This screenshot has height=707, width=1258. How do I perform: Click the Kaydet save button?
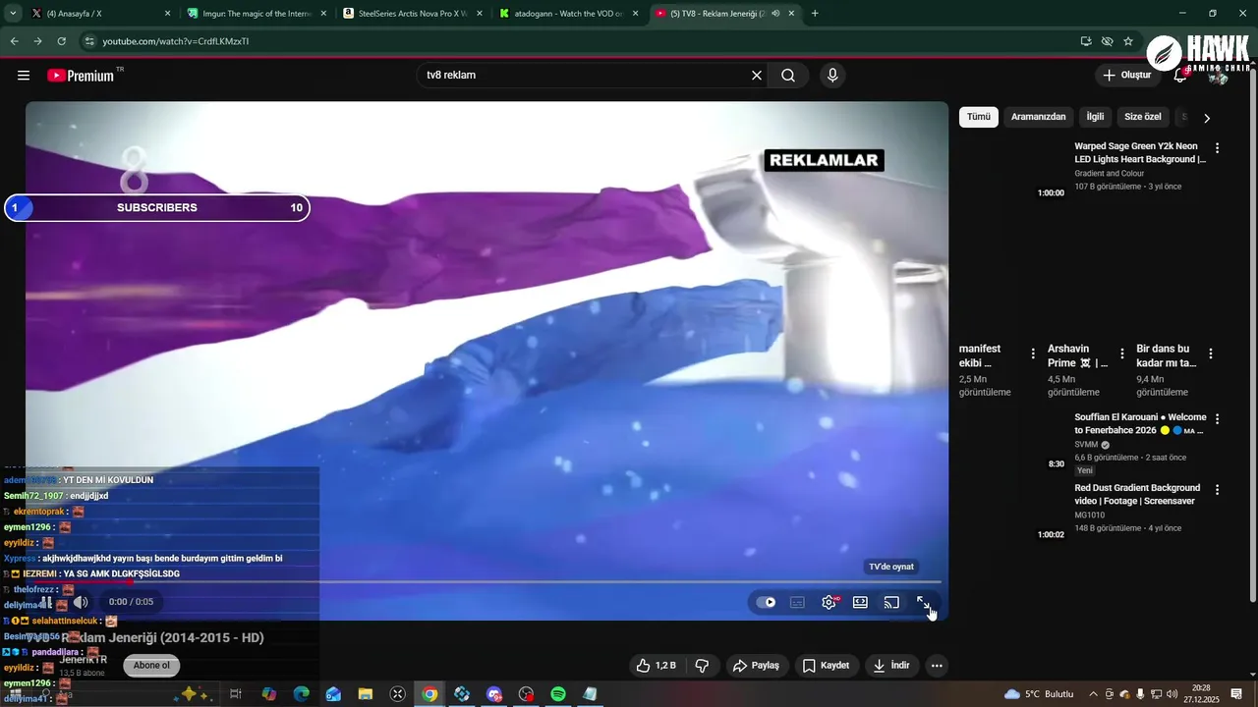click(826, 665)
